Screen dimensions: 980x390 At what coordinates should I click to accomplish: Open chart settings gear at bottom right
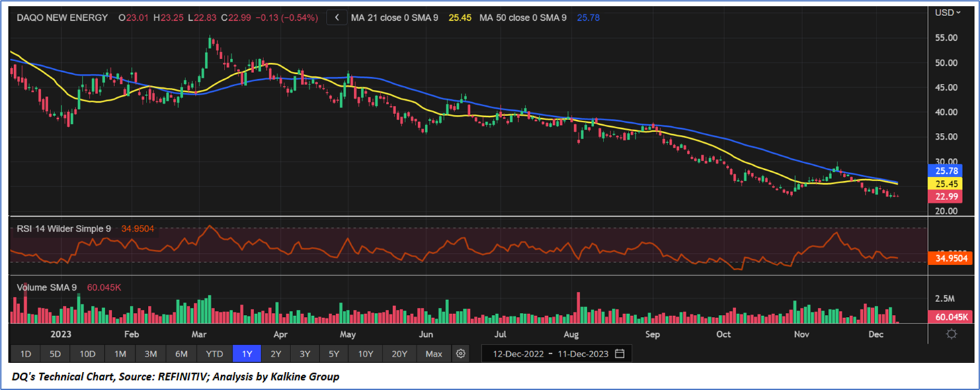pyautogui.click(x=951, y=334)
